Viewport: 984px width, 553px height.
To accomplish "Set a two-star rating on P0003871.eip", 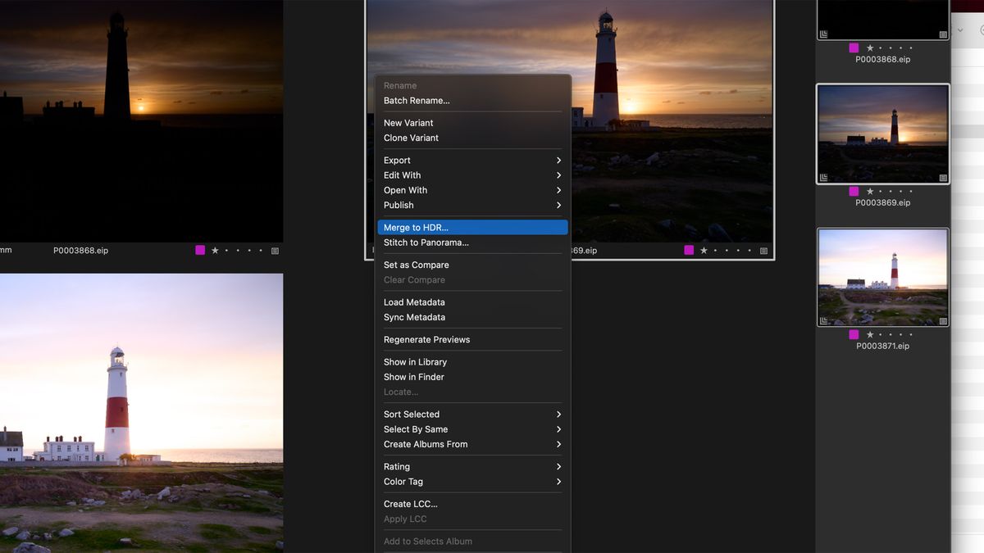I will pos(881,334).
